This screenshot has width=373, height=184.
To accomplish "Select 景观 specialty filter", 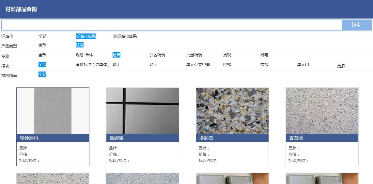I will click(x=227, y=55).
